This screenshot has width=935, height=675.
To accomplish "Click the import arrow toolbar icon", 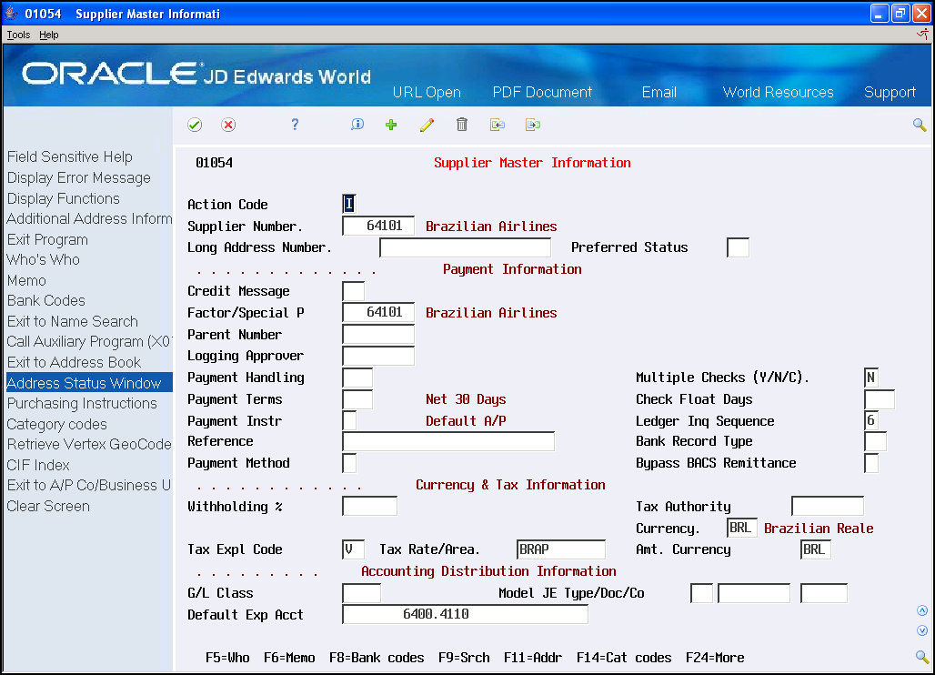I will point(498,125).
